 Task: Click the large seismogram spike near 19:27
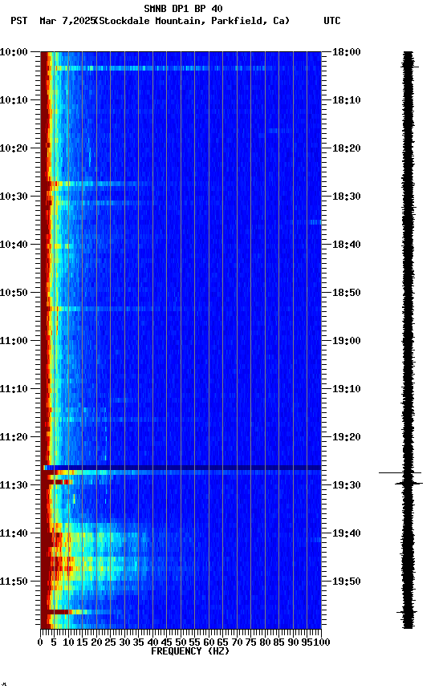(x=400, y=473)
